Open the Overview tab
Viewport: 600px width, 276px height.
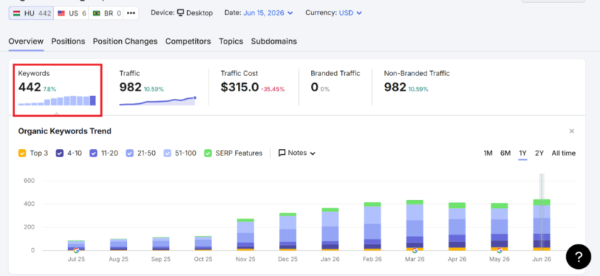[26, 42]
